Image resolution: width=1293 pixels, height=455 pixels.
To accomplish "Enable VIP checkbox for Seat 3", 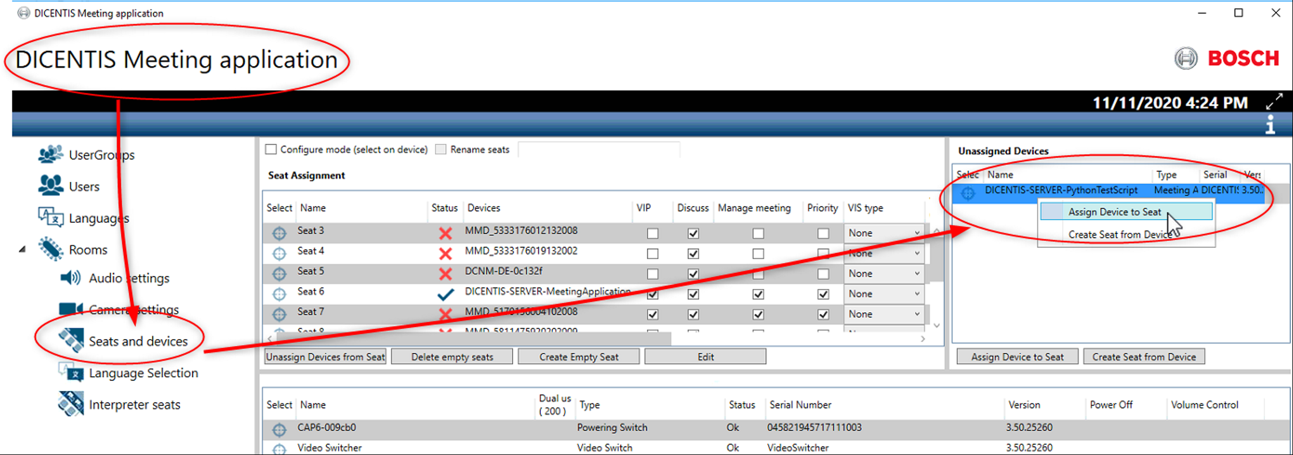I will 652,233.
